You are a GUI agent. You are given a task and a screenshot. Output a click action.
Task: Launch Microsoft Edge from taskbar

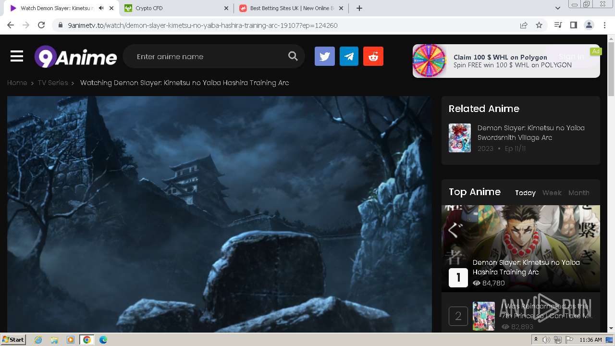pos(103,340)
